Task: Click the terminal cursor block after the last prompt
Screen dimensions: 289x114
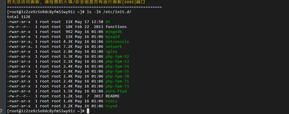Action: coord(88,111)
